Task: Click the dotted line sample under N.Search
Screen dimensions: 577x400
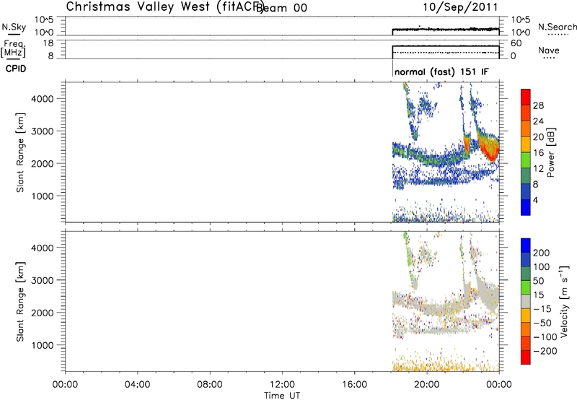Action: click(558, 34)
